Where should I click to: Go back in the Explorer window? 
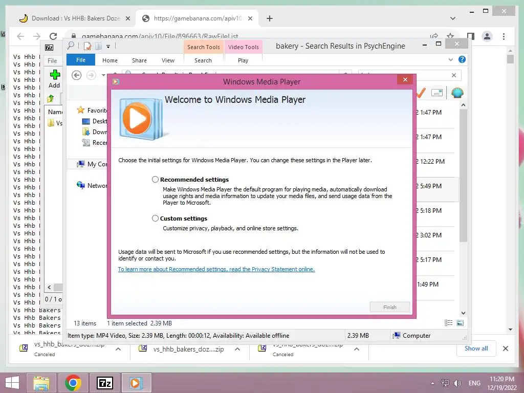(77, 75)
